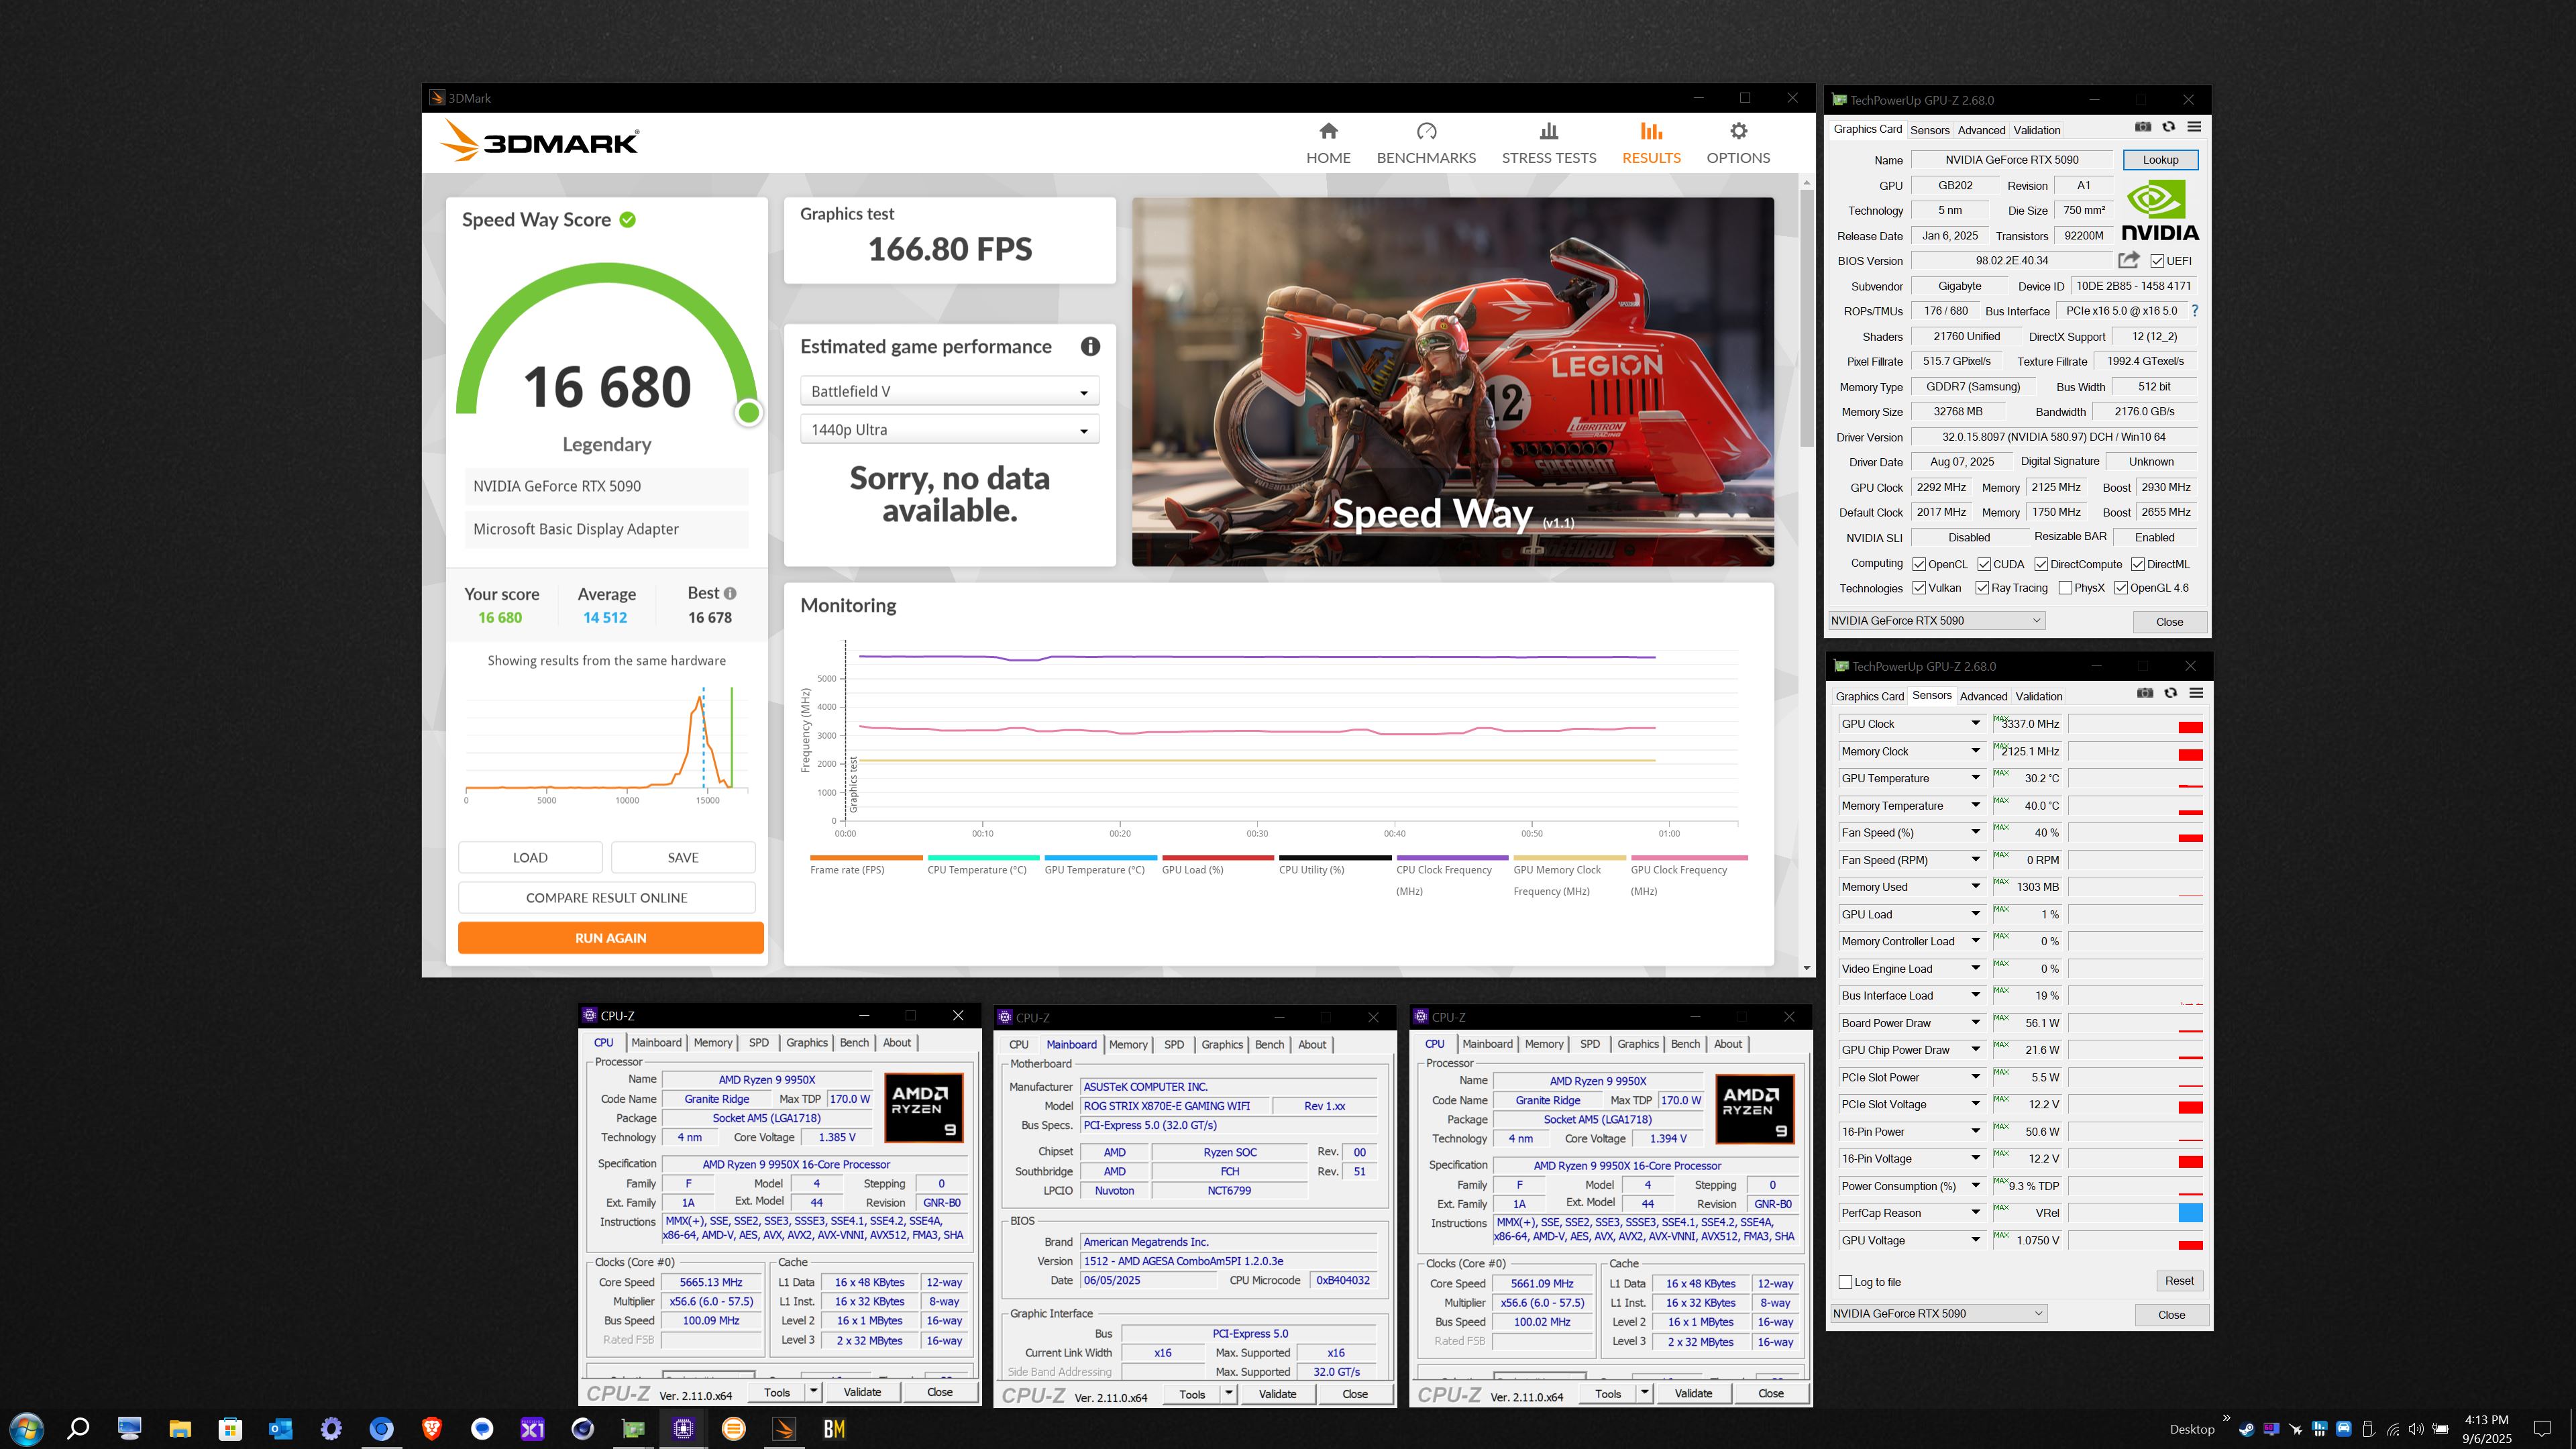Viewport: 2576px width, 1449px height.
Task: Click the Speed Way benchmark thumbnail image
Action: click(1452, 382)
